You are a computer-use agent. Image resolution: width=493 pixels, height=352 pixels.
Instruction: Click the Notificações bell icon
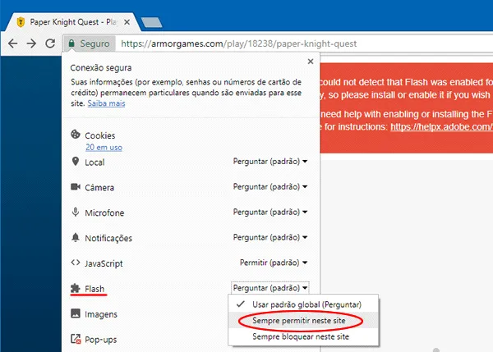(76, 237)
